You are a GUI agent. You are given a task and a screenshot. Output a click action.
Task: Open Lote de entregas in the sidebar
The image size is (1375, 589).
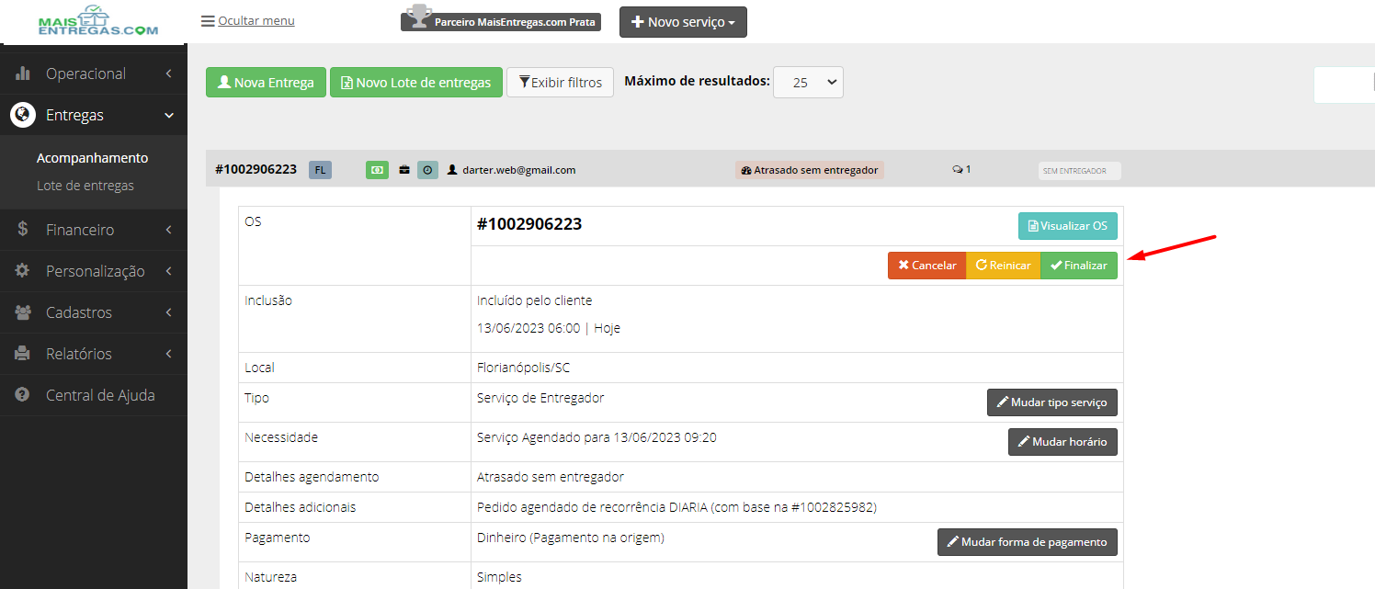(x=85, y=186)
